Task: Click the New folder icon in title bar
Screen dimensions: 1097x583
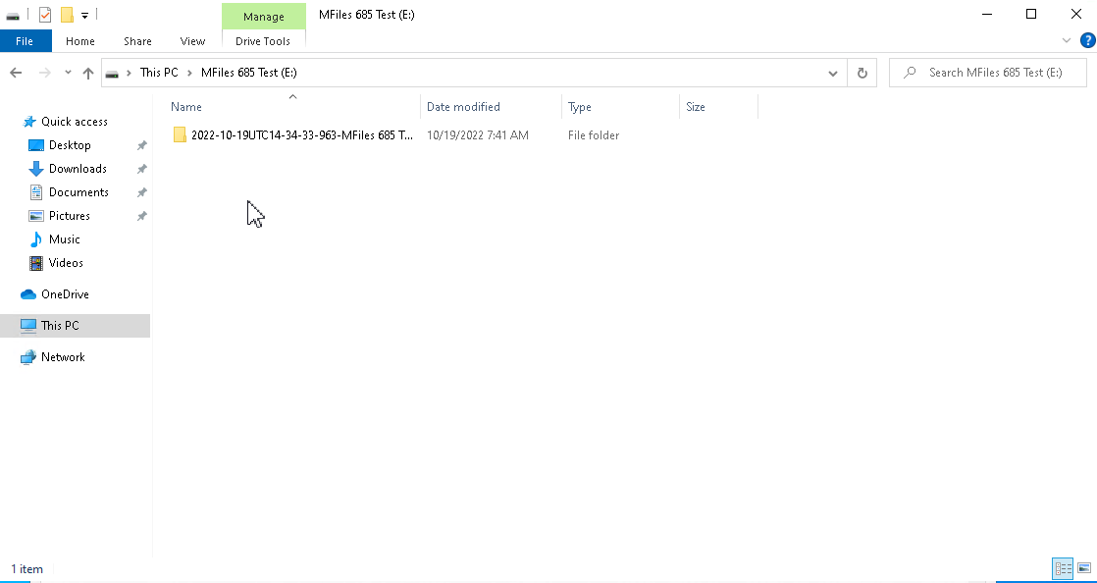Action: [x=67, y=15]
